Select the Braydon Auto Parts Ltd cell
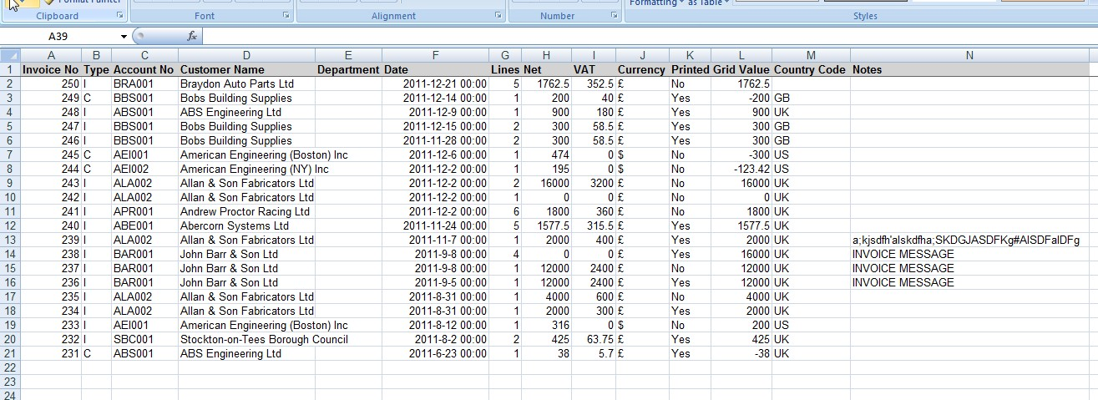 point(237,84)
